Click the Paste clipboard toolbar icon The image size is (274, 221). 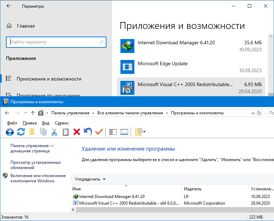point(66,132)
